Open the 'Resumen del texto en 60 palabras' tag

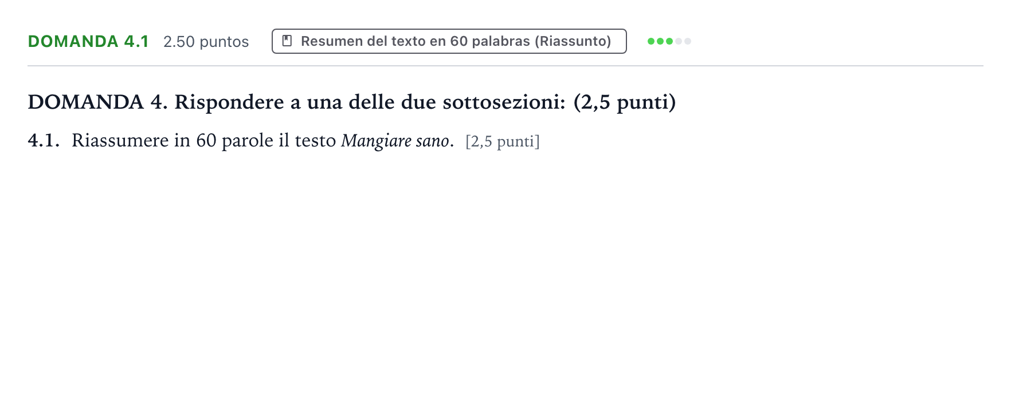(449, 41)
